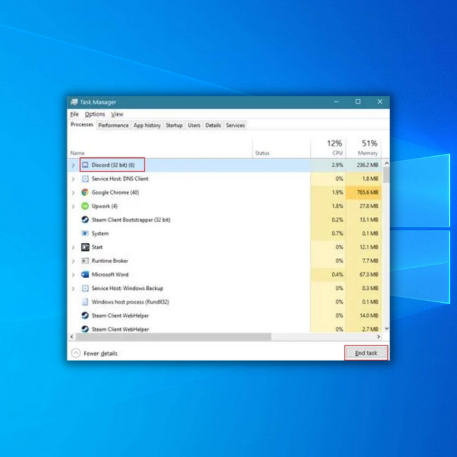Screen dimensions: 457x457
Task: Click the 67.3 MB memory cell
Action: (x=364, y=275)
